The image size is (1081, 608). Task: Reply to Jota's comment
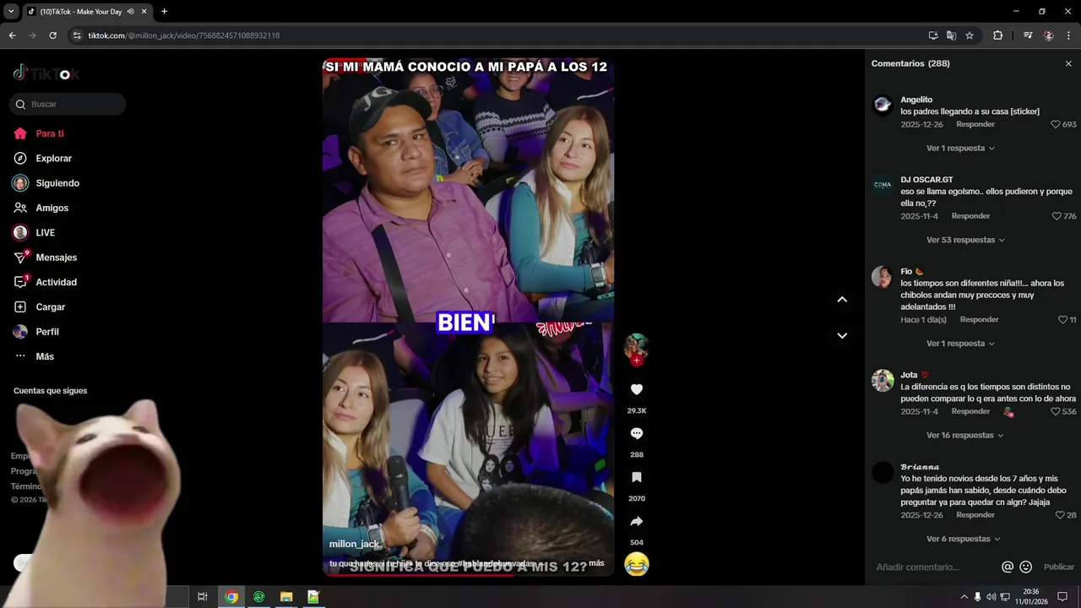pos(970,411)
